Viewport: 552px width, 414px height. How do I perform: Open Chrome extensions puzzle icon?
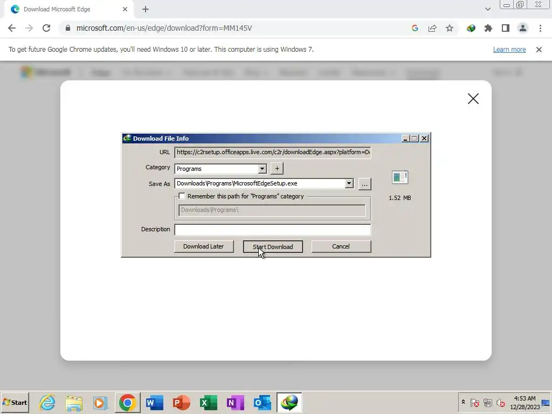tap(488, 28)
